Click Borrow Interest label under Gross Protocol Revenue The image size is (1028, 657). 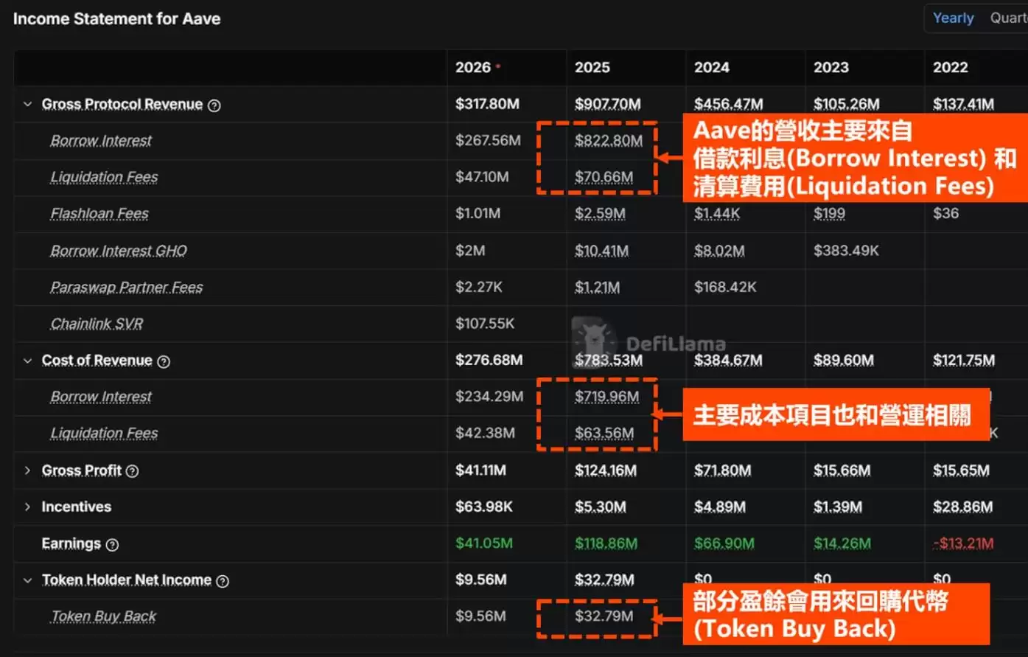click(101, 141)
